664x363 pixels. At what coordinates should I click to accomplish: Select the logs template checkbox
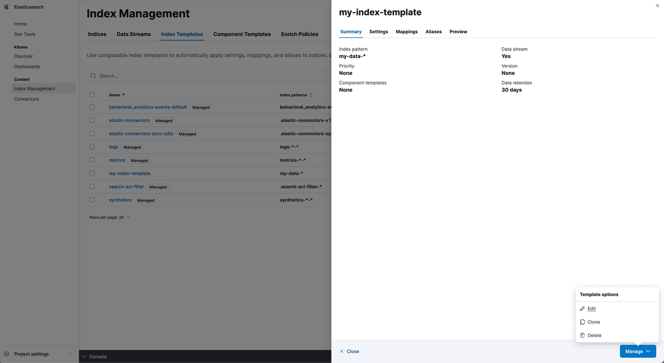click(92, 147)
